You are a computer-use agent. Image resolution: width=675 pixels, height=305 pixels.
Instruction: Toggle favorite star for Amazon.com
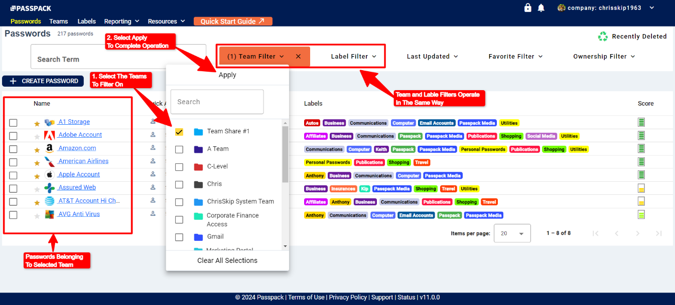coord(37,150)
